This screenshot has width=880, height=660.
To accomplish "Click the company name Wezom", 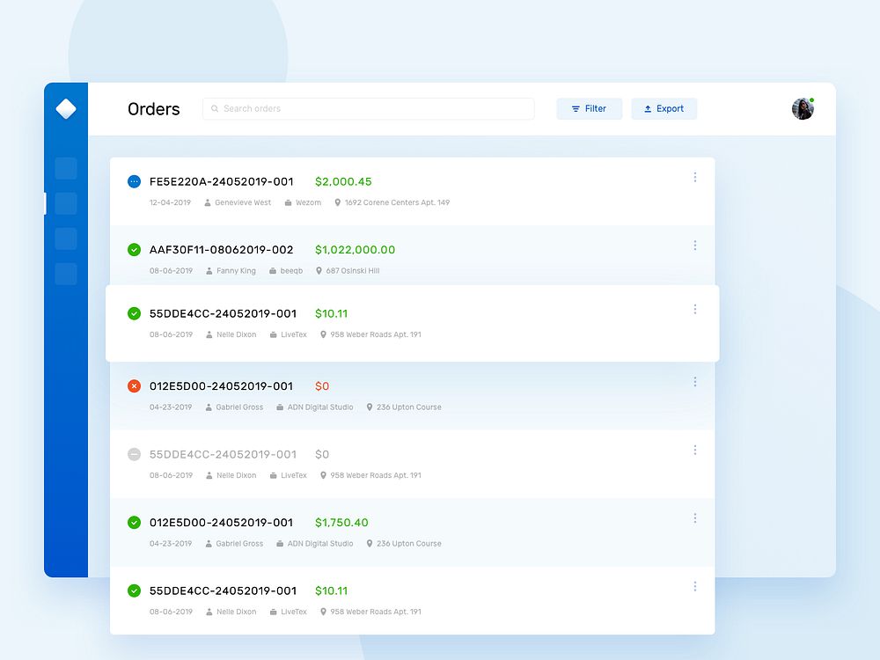I will click(309, 202).
